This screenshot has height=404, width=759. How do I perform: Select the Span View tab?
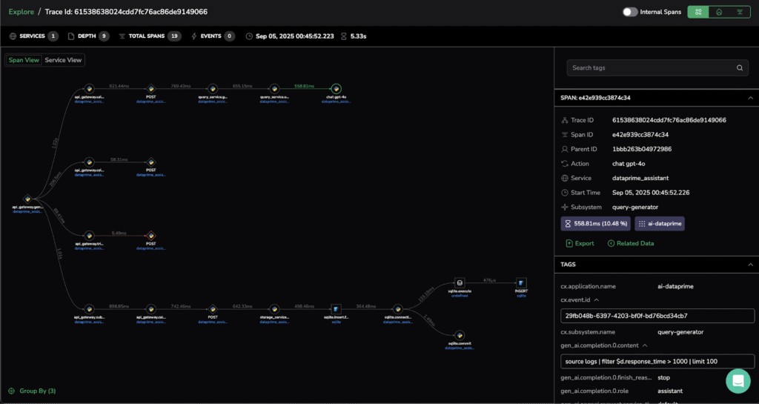[24, 60]
